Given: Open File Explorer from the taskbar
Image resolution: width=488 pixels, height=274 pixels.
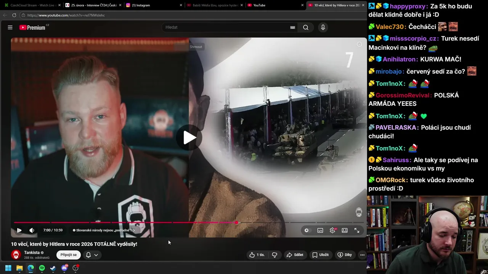Looking at the screenshot, I should [x=19, y=268].
